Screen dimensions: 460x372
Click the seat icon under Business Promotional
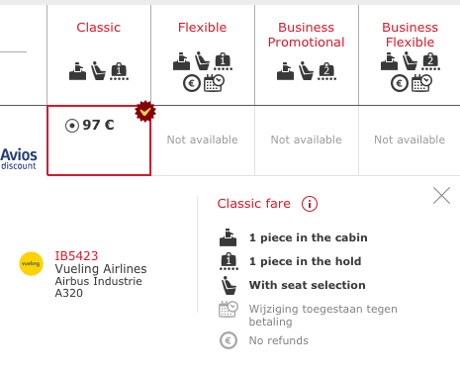click(306, 70)
